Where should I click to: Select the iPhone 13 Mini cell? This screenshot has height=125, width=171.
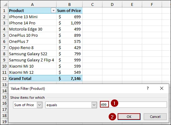(32, 17)
